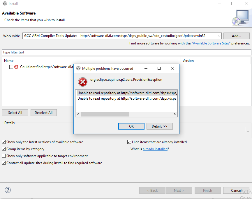This screenshot has height=199, width=252.
Task: Open the 'Available Software Sites' preferences link
Action: coord(211,43)
